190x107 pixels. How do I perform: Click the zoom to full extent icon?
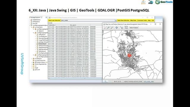coord(126,28)
